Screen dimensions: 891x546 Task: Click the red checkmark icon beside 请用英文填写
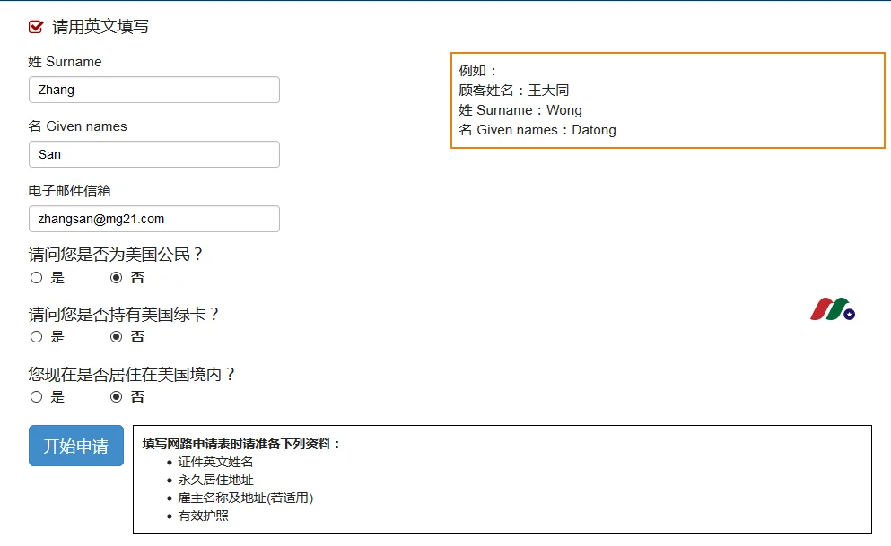tap(36, 27)
